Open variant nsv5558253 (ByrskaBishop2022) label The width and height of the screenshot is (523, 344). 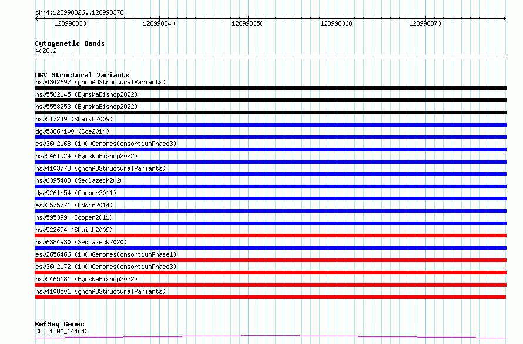86,107
